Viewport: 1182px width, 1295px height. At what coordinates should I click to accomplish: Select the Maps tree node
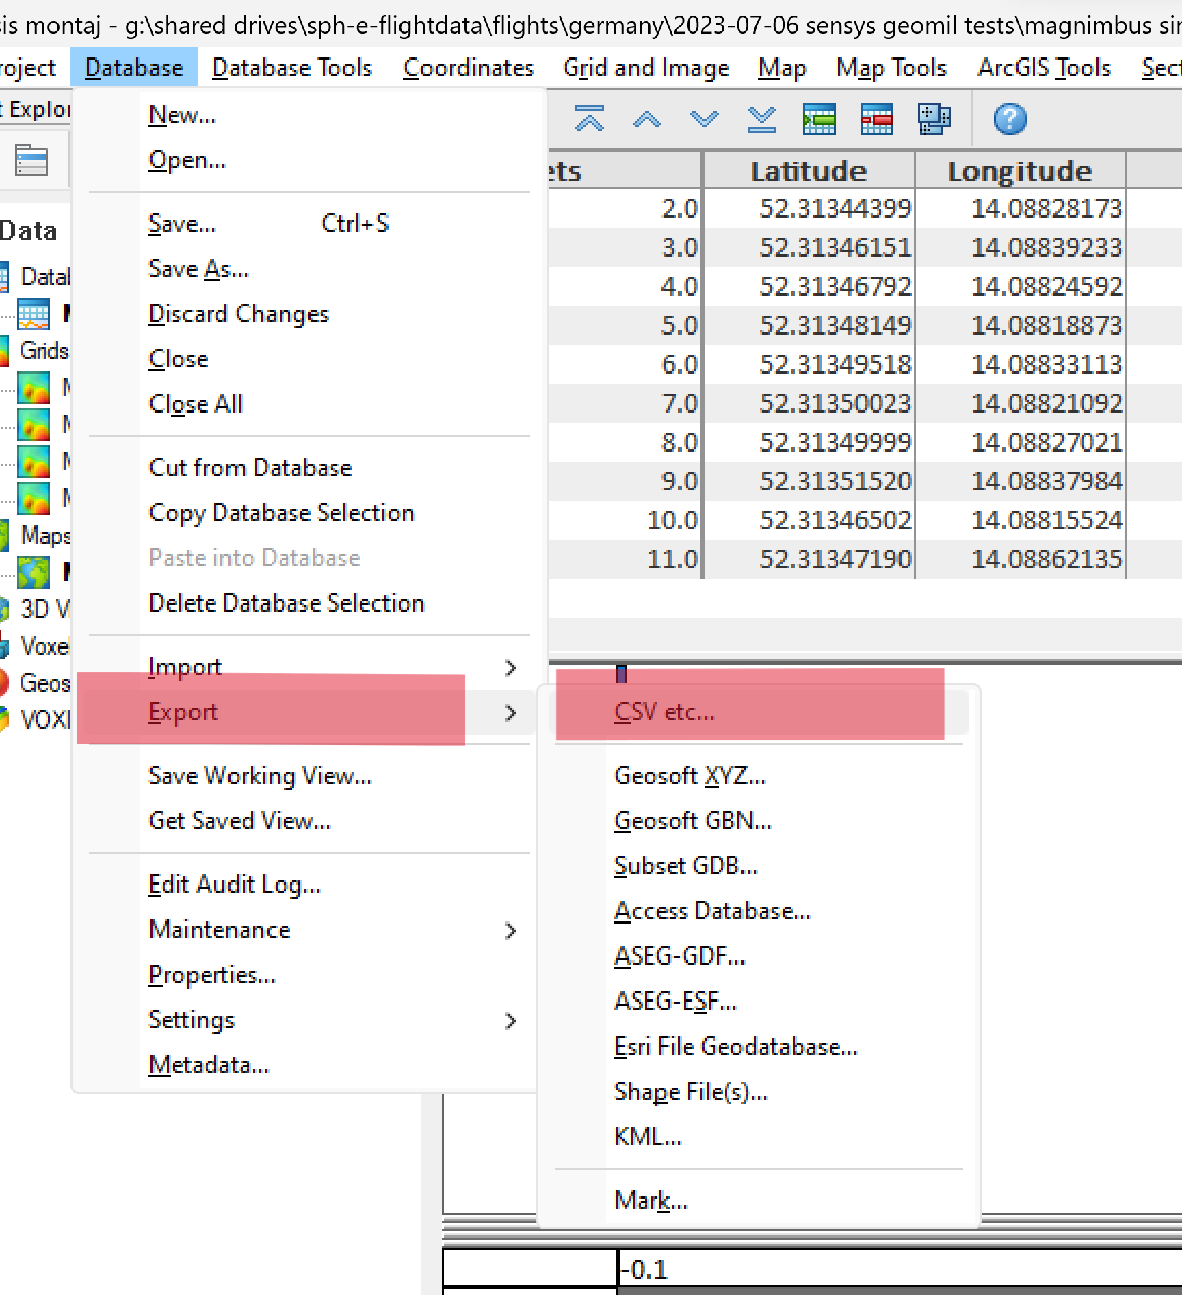pyautogui.click(x=45, y=536)
